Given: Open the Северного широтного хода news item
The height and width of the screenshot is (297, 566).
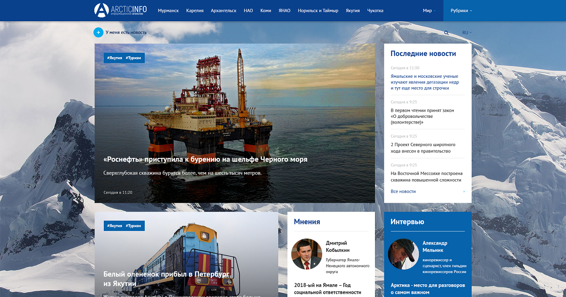Looking at the screenshot, I should tap(423, 148).
